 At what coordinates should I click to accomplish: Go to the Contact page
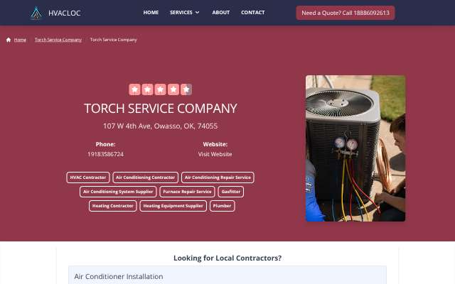coord(253,13)
